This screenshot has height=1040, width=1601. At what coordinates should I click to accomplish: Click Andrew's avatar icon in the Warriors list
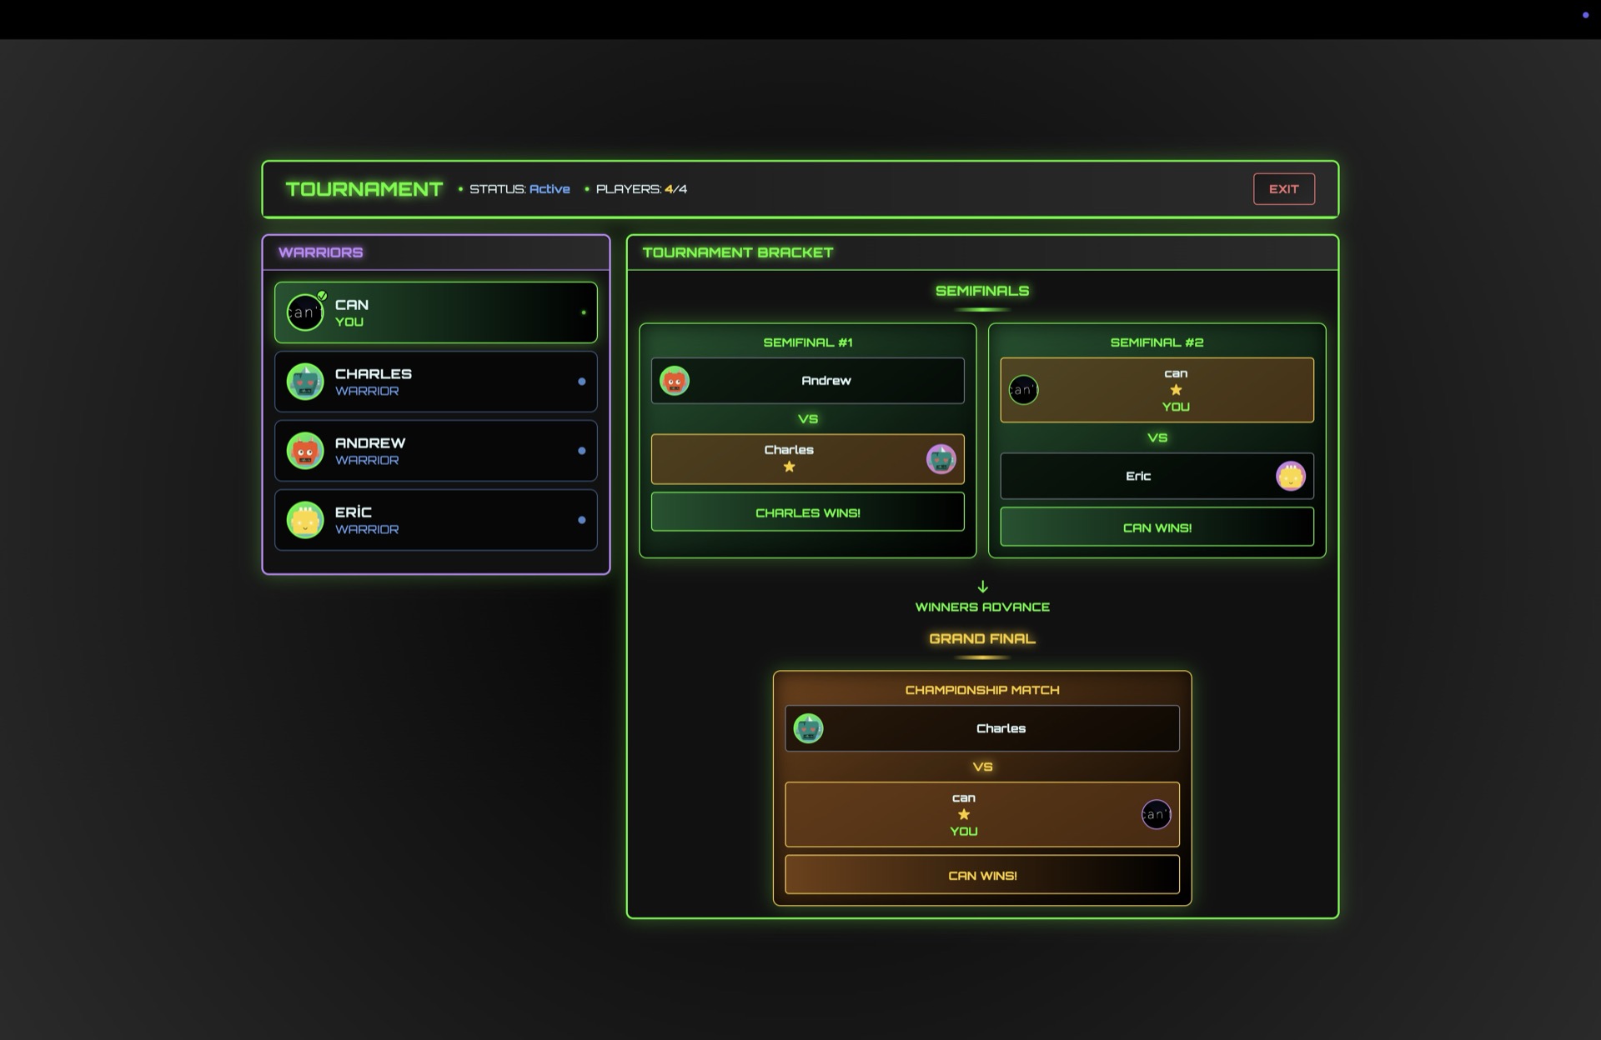tap(305, 450)
